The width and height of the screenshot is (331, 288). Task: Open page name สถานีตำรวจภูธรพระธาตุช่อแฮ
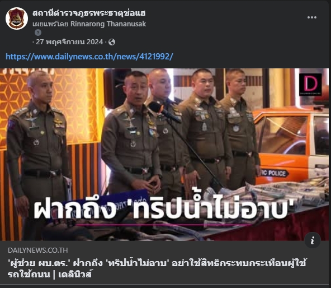pos(89,13)
